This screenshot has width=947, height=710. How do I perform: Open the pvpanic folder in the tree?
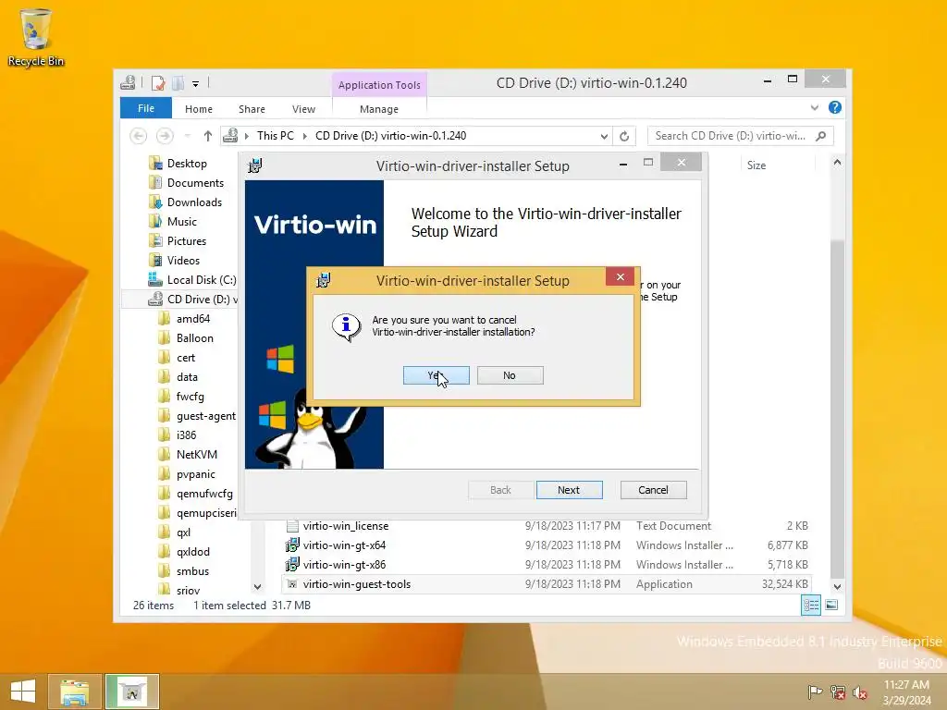[x=196, y=474]
